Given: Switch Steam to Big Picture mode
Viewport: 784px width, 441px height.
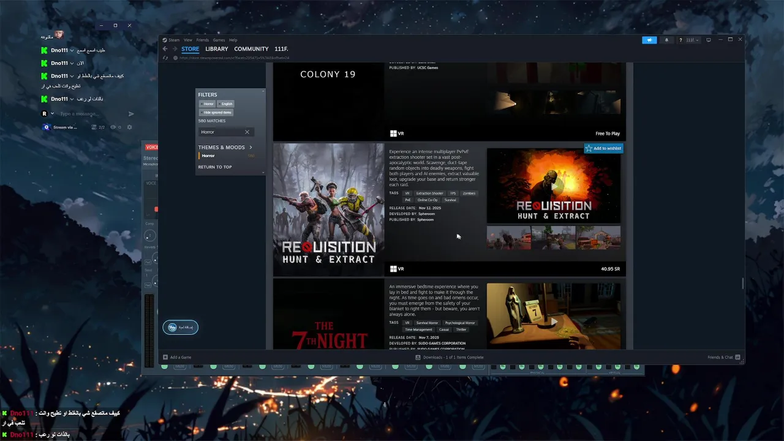Looking at the screenshot, I should [709, 40].
